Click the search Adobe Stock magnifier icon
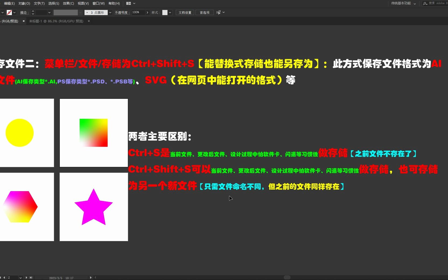This screenshot has height=280, width=448. pos(425,3)
